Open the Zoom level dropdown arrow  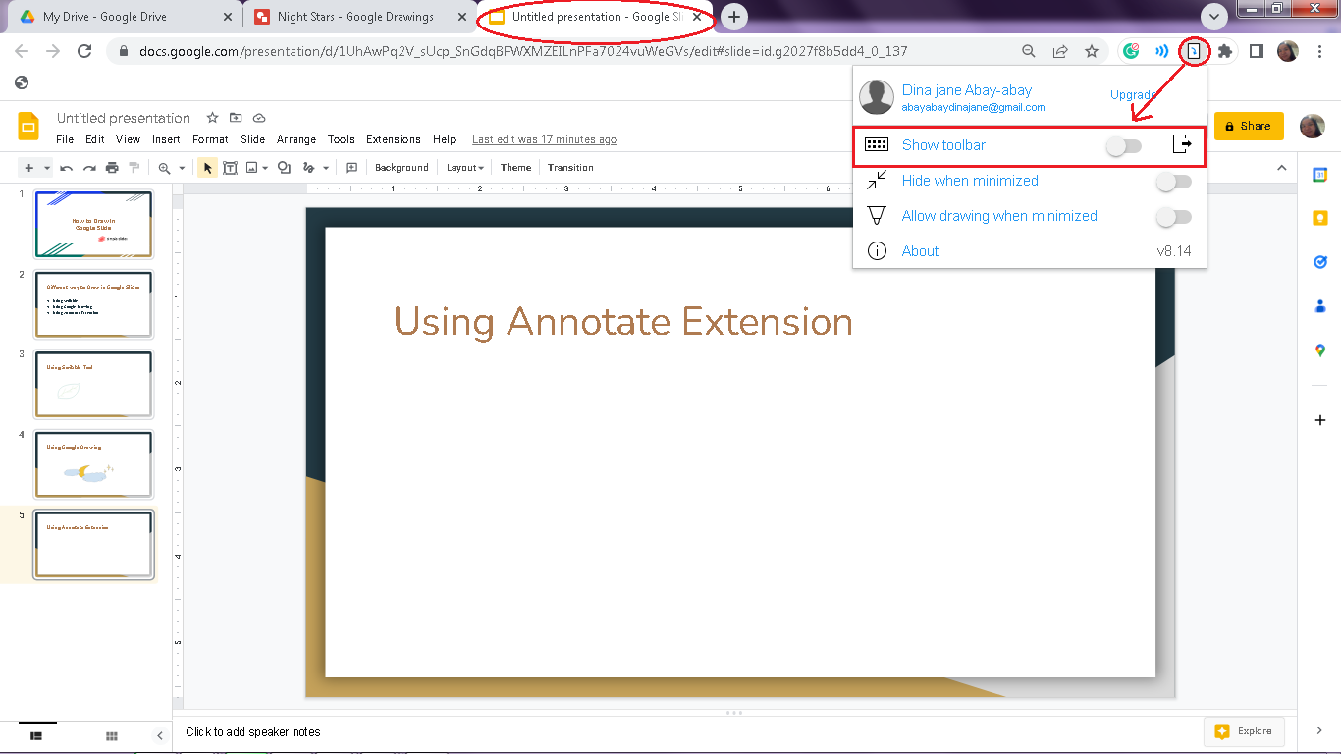[182, 168]
